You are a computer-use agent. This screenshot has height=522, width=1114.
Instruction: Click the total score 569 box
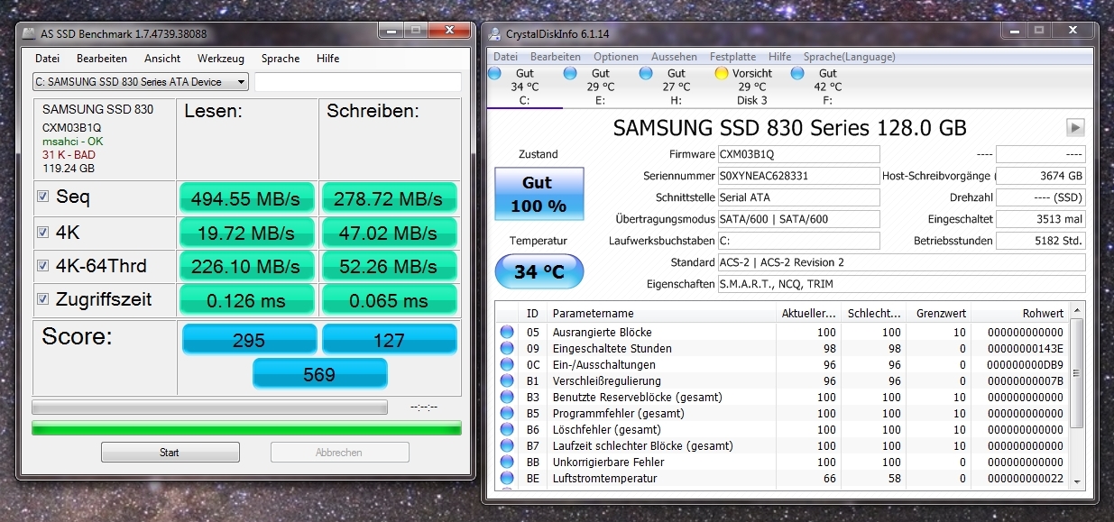point(319,373)
